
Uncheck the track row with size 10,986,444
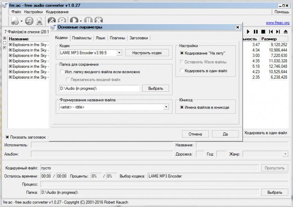11,50
